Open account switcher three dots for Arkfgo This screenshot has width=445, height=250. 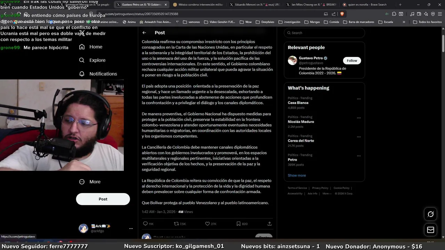[131, 228]
